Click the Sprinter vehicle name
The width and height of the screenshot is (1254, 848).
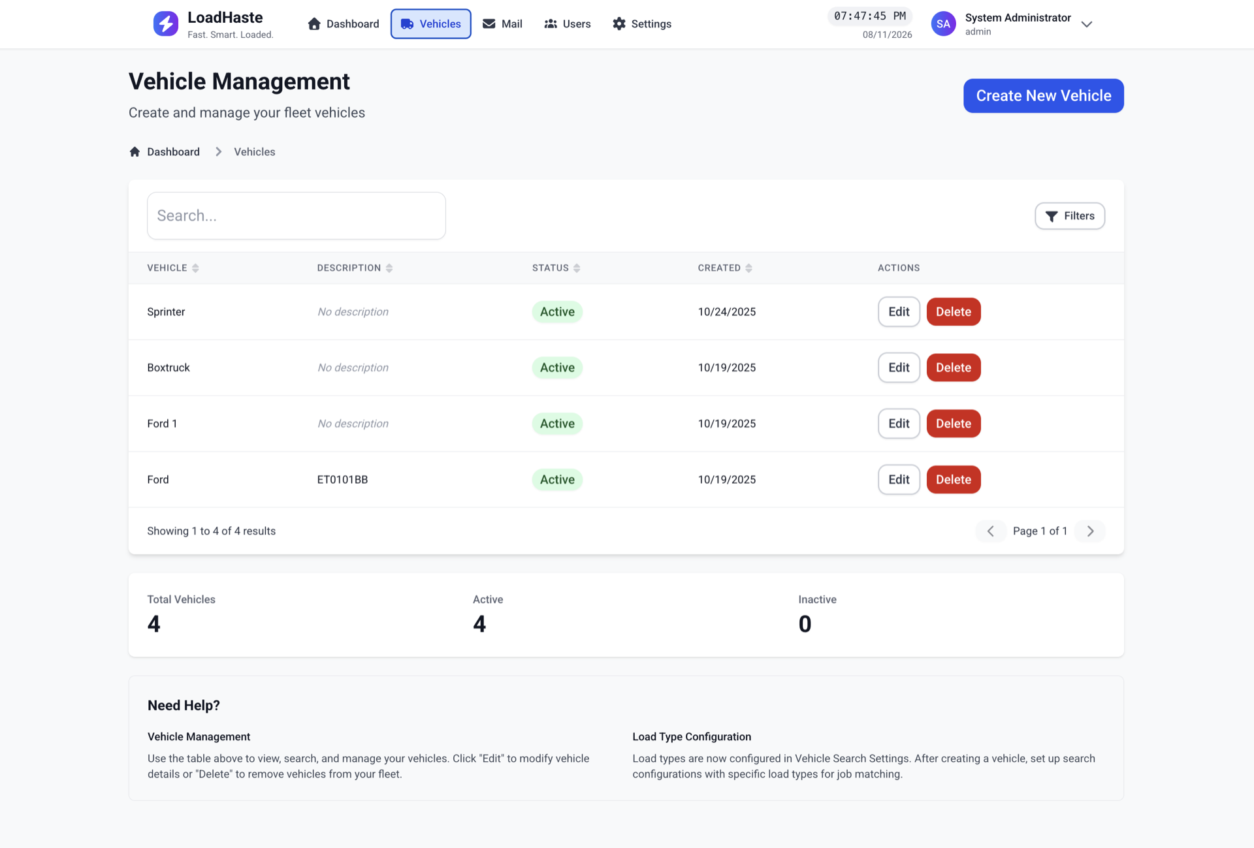[x=166, y=312]
